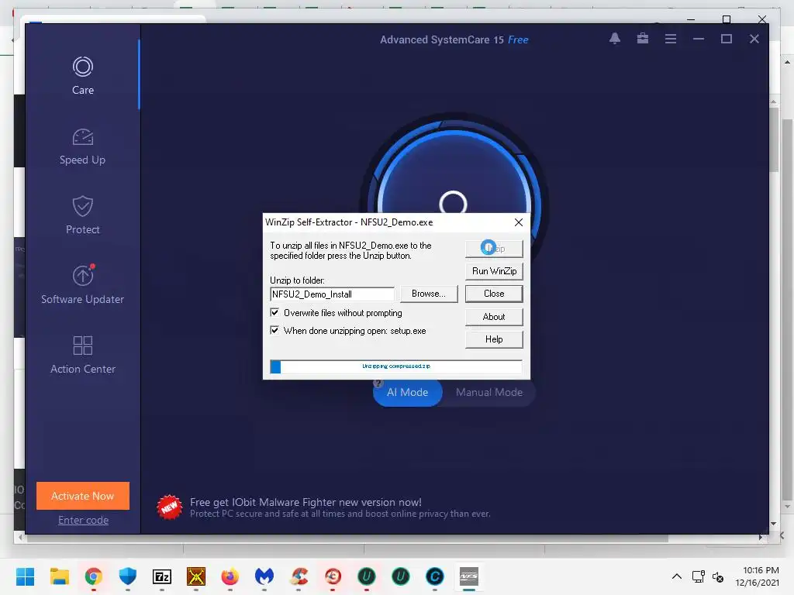Click Browse to choose folder
This screenshot has width=794, height=595.
[x=428, y=294]
